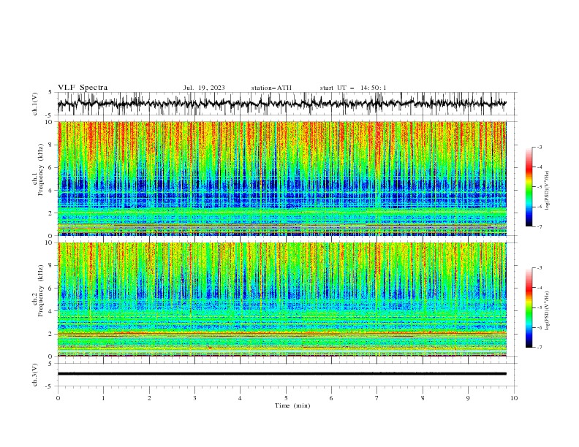Click the "ch.1(V)" axis label
The image size is (579, 447).
click(35, 104)
